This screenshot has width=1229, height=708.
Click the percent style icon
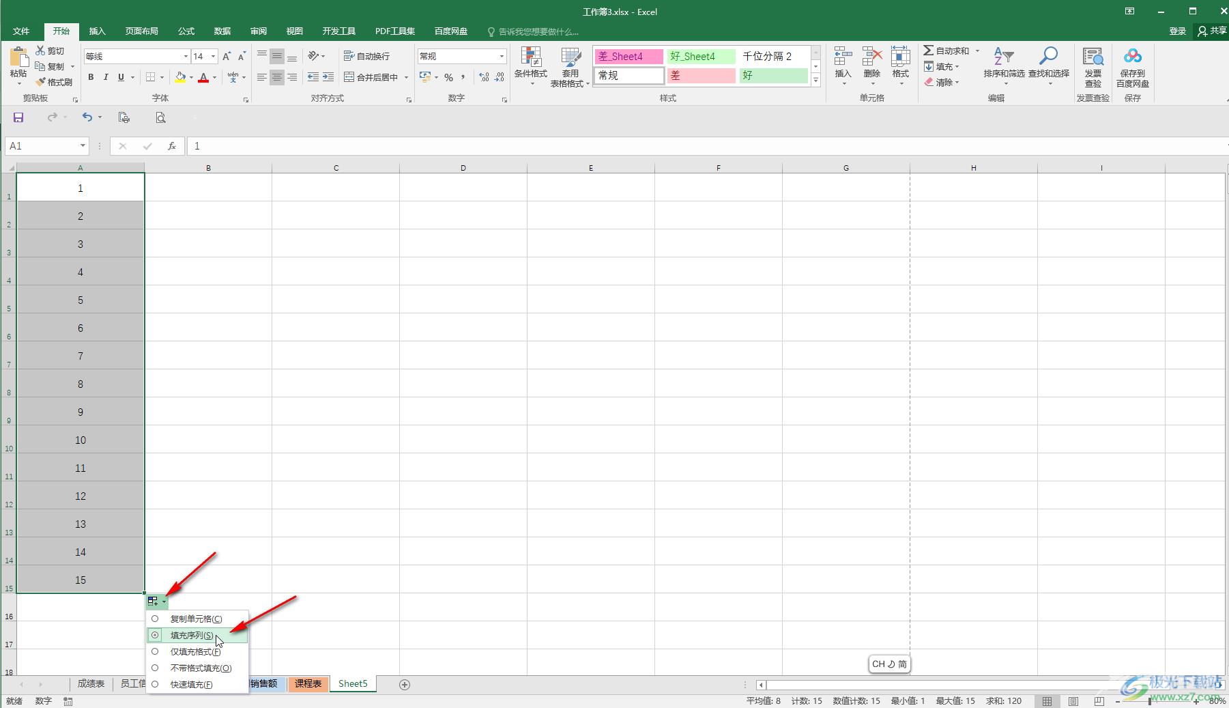tap(448, 77)
